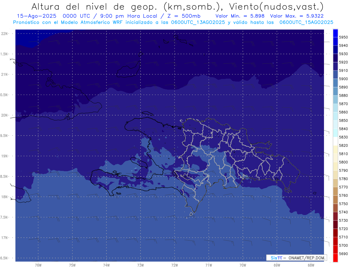Select the clipped '1.5N' latitude label
Screen dimensions: 349x269
pos(4,54)
